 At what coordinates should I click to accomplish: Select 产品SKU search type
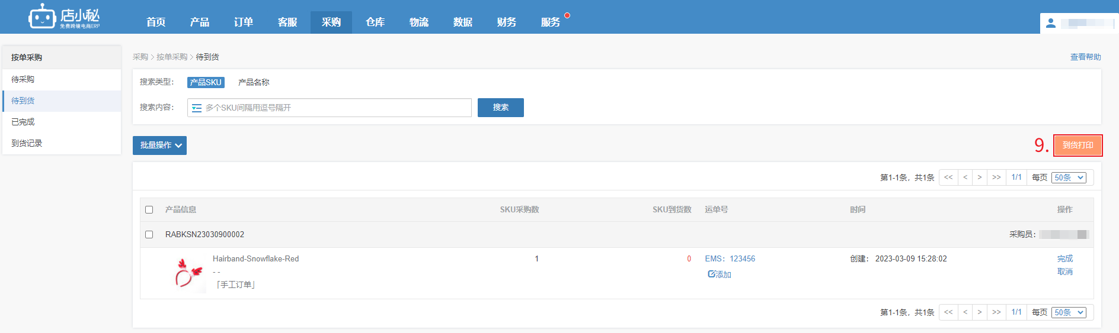pos(206,82)
